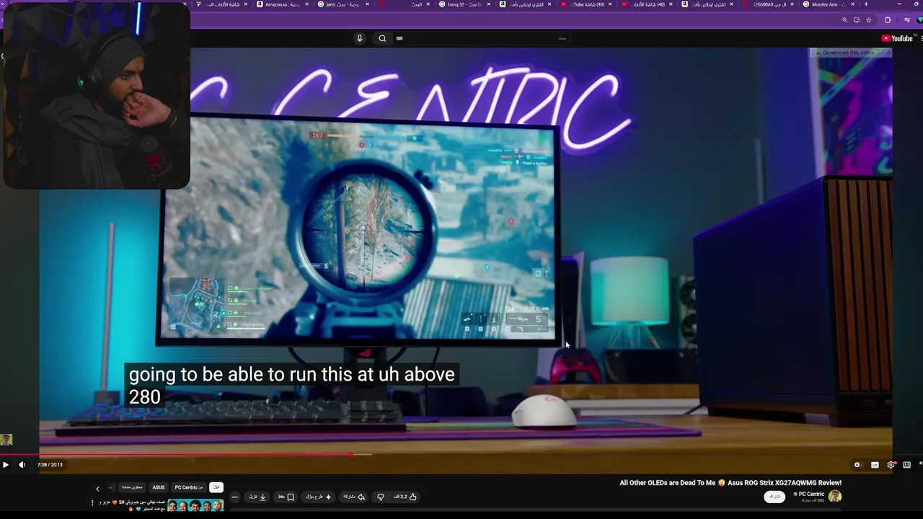The image size is (923, 519).
Task: Save video with bookmark icon
Action: click(x=286, y=497)
